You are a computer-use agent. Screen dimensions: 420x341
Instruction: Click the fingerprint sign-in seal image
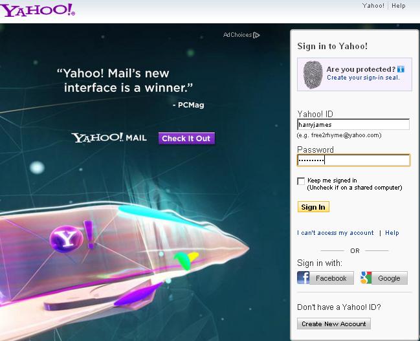click(313, 75)
